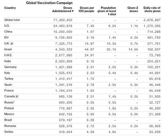Select the Israel row name

[8, 49]
